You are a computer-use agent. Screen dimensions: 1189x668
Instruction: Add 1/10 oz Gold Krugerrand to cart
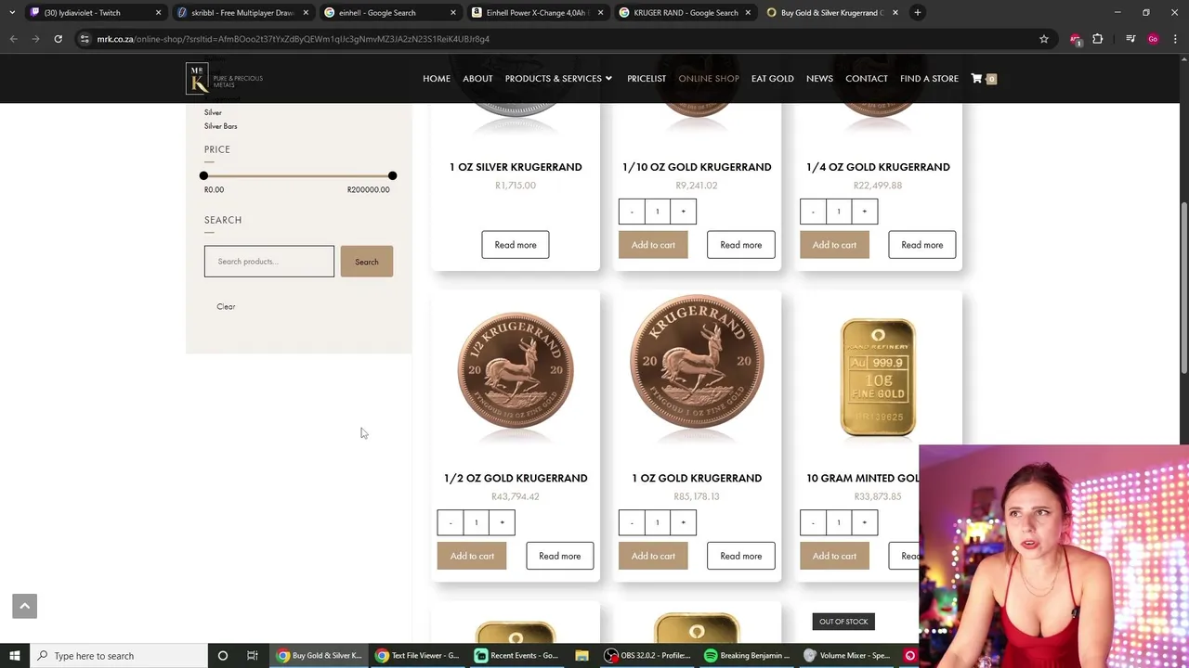[653, 245]
